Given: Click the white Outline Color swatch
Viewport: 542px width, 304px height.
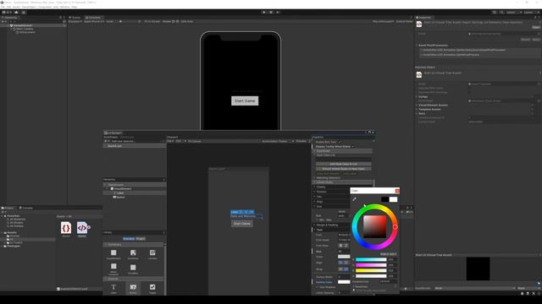Looking at the screenshot, I should 344,282.
